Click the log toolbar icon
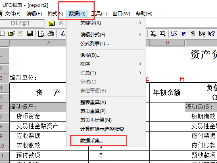This screenshot has width=217, height=163. tap(202, 33)
